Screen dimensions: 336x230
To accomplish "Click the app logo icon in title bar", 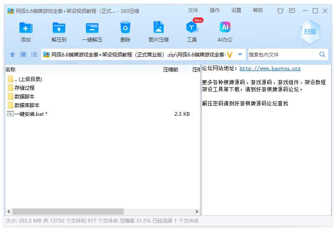I will [10, 11].
